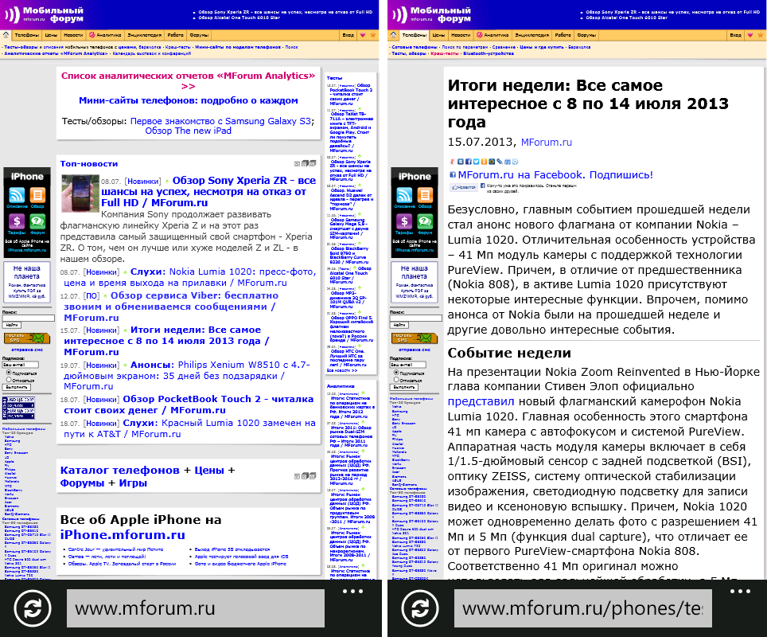Open 'Мини-сайты телефонов: подробно о каждом' link

pyautogui.click(x=189, y=100)
